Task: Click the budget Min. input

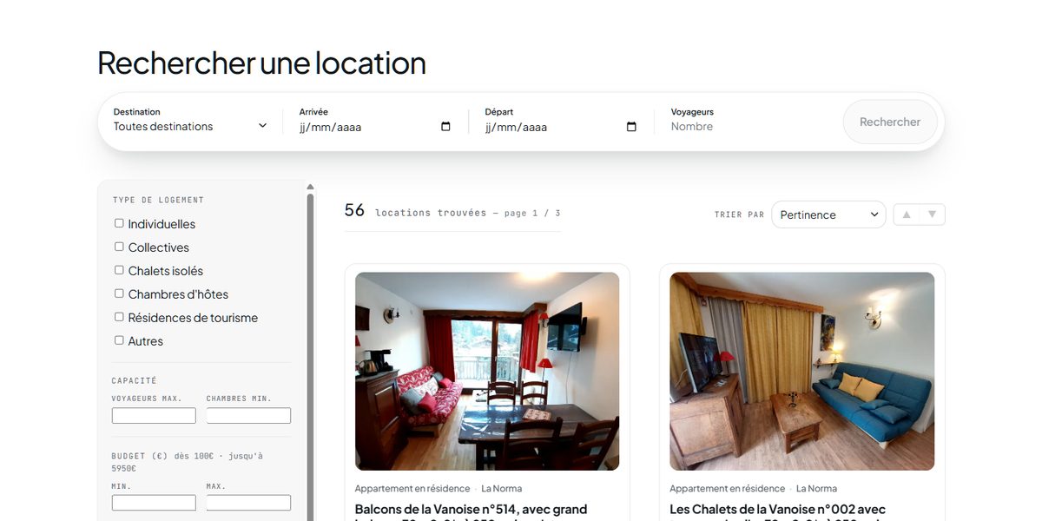Action: tap(154, 503)
